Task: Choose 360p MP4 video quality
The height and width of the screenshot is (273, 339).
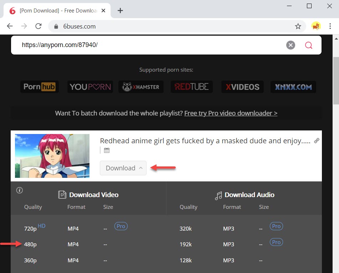Action: click(x=30, y=261)
